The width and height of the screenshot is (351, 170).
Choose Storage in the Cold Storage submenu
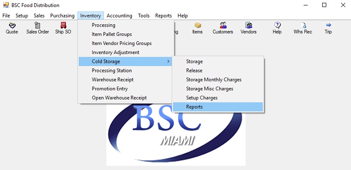pyautogui.click(x=218, y=61)
